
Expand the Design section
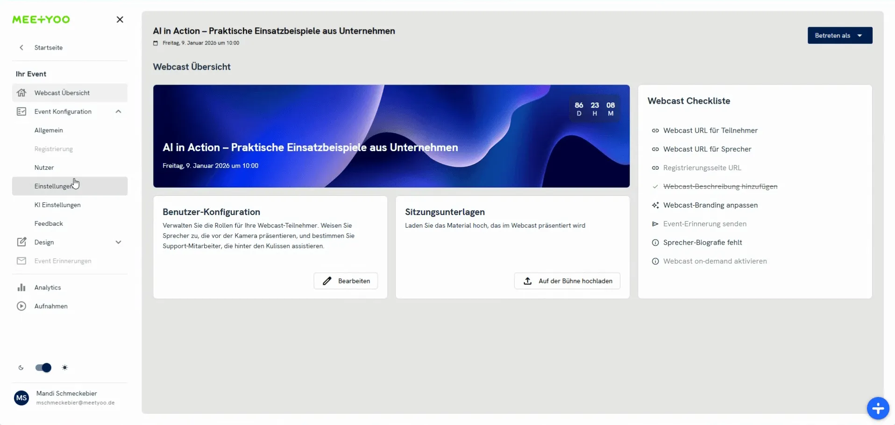[x=119, y=242]
